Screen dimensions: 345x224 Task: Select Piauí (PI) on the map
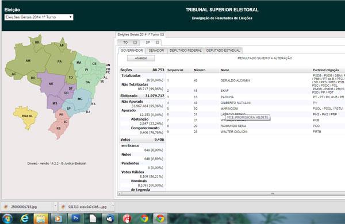click(86, 69)
